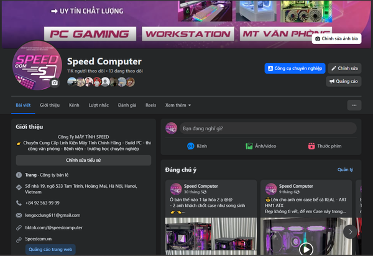Image resolution: width=373 pixels, height=256 pixels.
Task: Click the Kênh live video icon
Action: tap(191, 146)
